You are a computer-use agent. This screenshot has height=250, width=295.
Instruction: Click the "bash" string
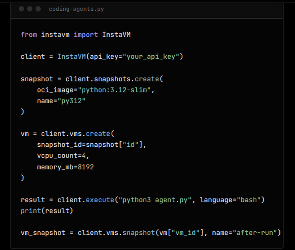[x=248, y=200]
